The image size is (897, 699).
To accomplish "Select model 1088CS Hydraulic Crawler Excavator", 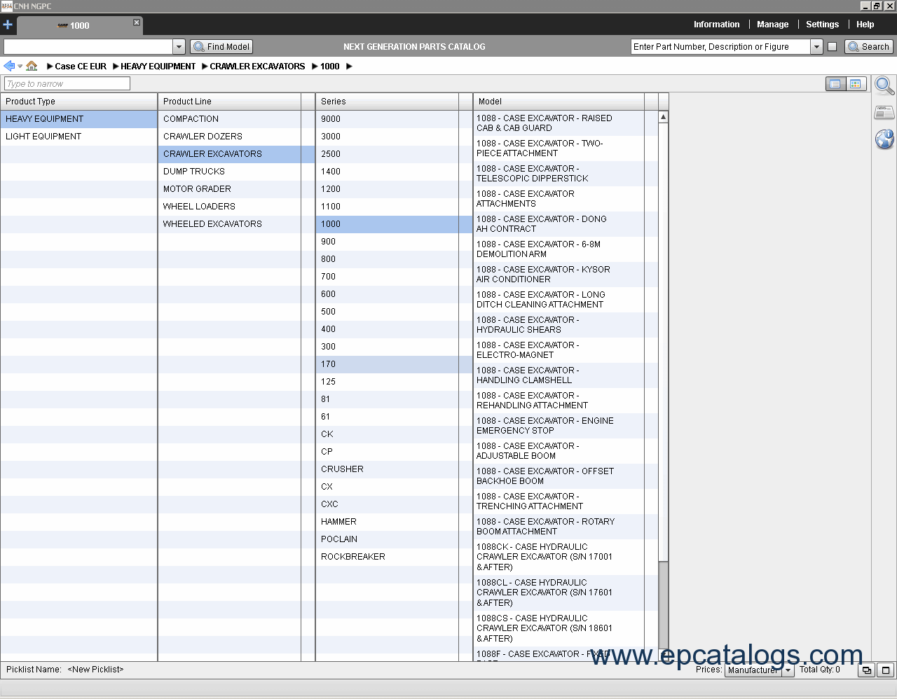I will (x=566, y=628).
